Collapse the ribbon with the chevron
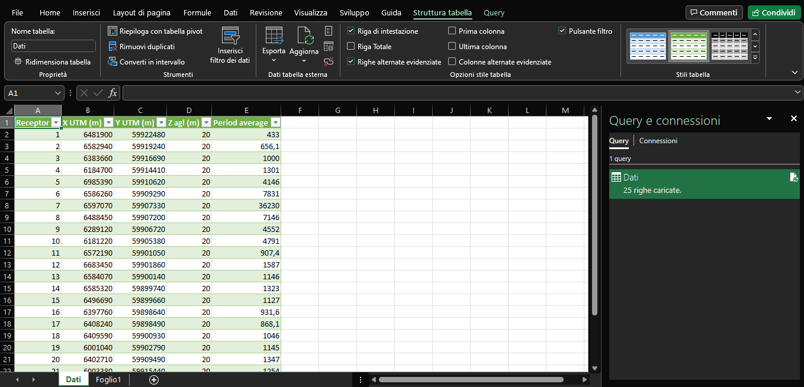Viewport: 804px width, 387px height. pyautogui.click(x=795, y=72)
